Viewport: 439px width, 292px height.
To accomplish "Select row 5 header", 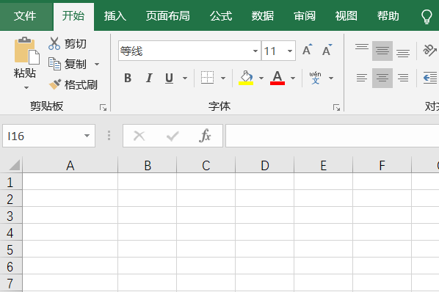I will point(10,249).
